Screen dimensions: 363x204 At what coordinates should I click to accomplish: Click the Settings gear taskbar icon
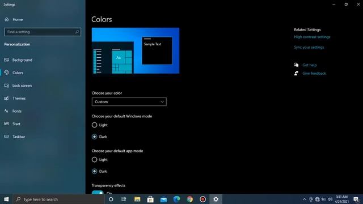coord(216,199)
